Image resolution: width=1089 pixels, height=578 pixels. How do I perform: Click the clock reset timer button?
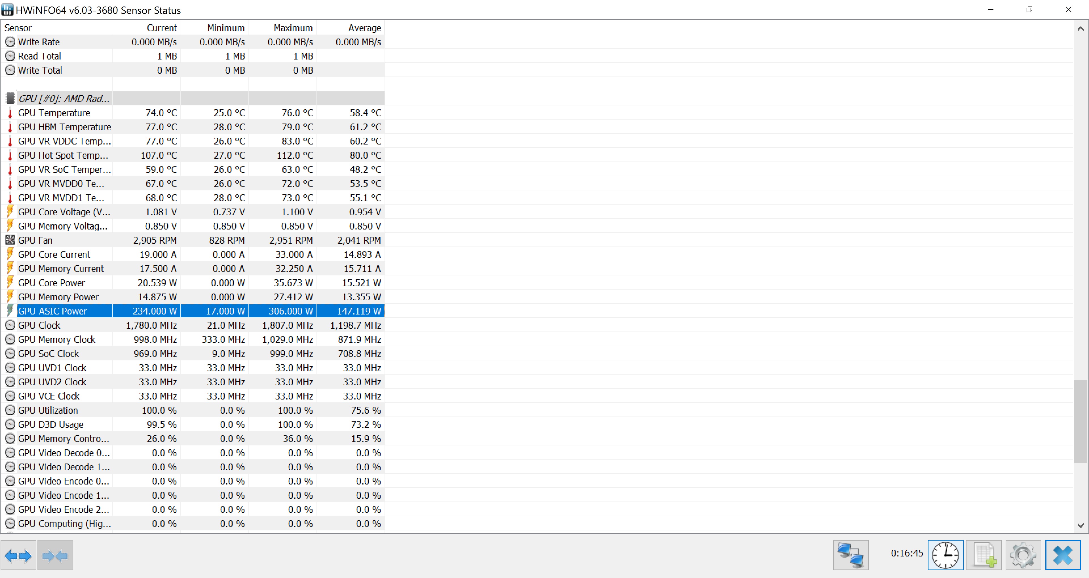[x=945, y=555]
